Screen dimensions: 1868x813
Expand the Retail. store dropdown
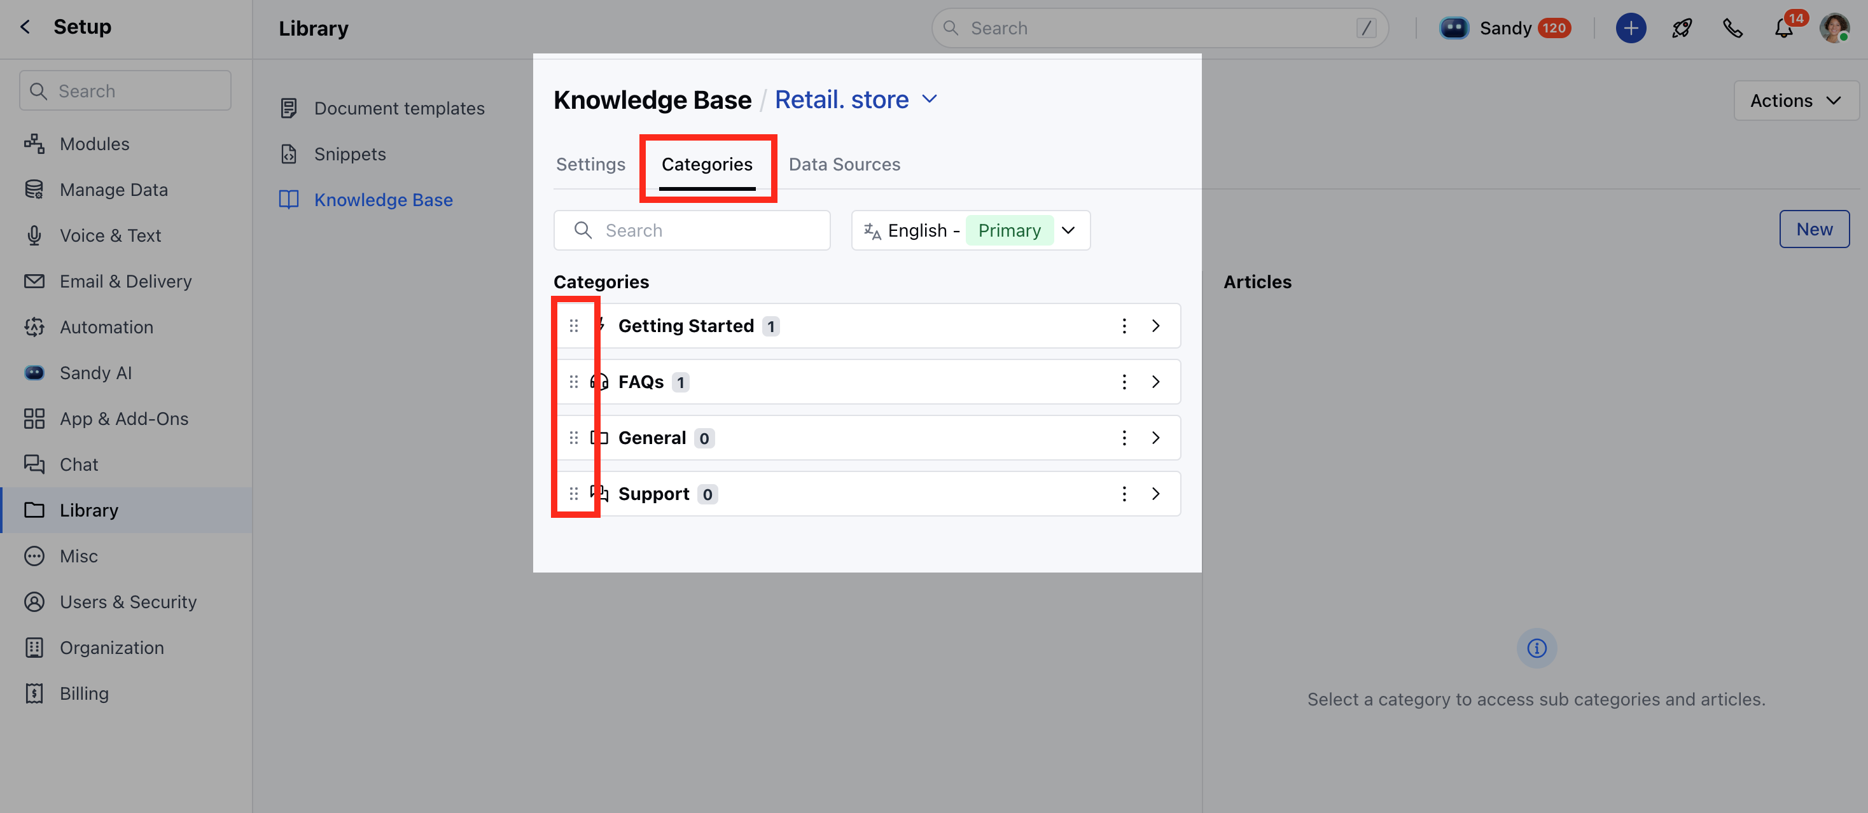[930, 99]
